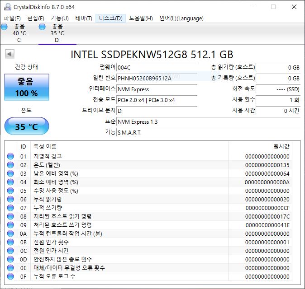Click the 35 °C temperature button
Viewport: 305px width, 289px height.
[x=27, y=126]
